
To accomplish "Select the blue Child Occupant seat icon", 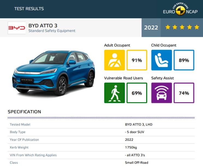I will coord(162,60).
